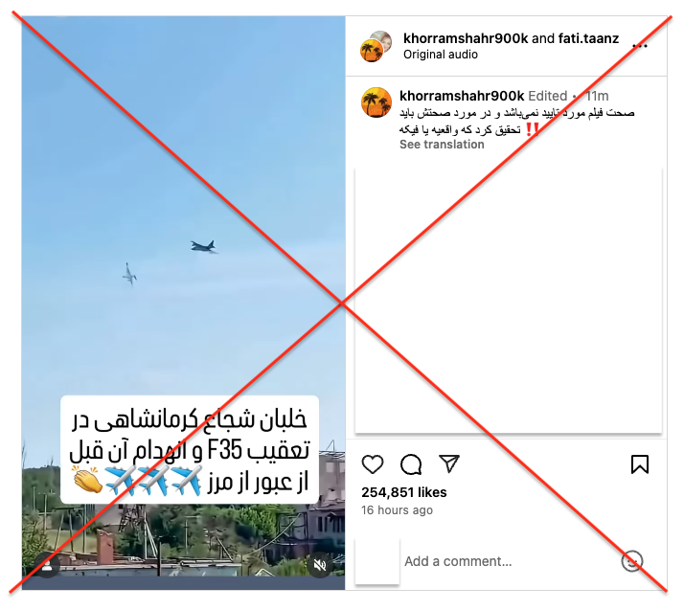This screenshot has width=684, height=610.
Task: Open comments via speech bubble icon
Action: click(x=411, y=463)
